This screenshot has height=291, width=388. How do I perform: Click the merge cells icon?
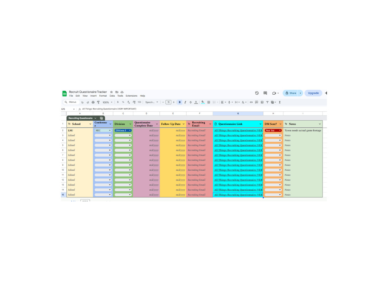click(214, 102)
